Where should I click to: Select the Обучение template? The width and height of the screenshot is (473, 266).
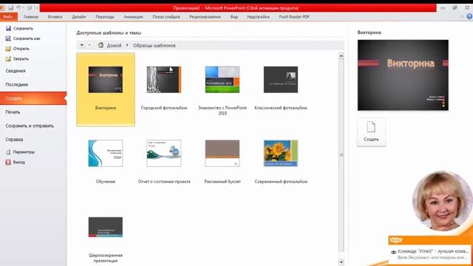106,163
